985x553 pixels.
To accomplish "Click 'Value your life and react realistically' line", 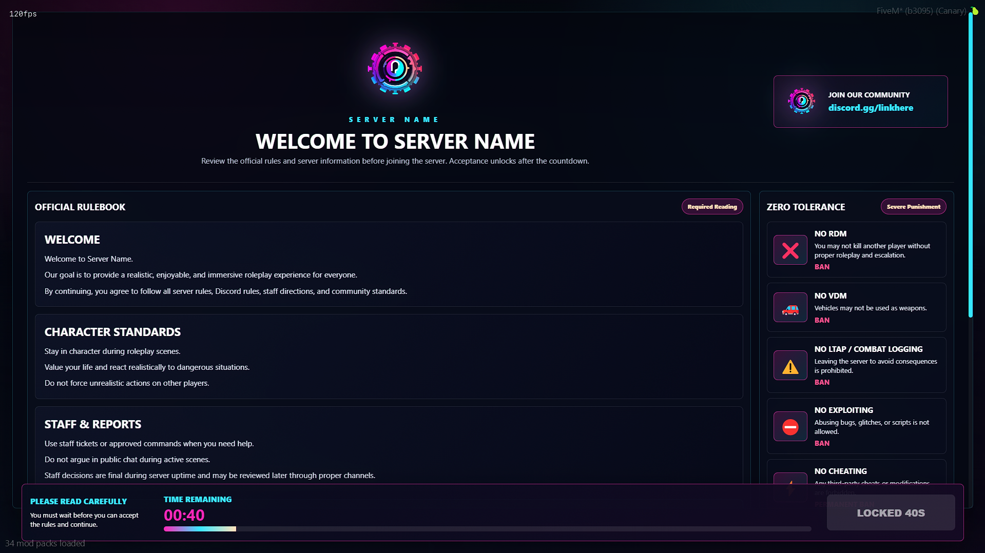I will click(147, 367).
